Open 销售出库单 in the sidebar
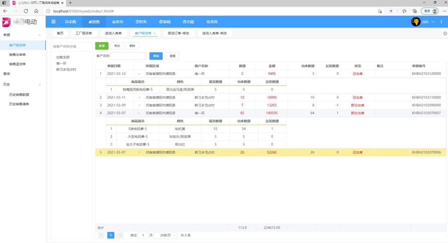The height and width of the screenshot is (243, 448). pyautogui.click(x=17, y=55)
